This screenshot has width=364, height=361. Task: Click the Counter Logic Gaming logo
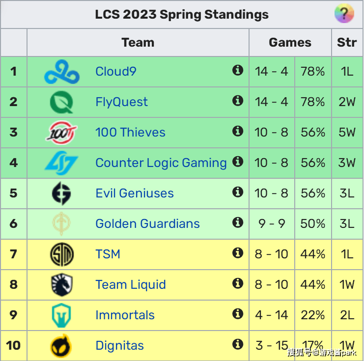click(62, 163)
